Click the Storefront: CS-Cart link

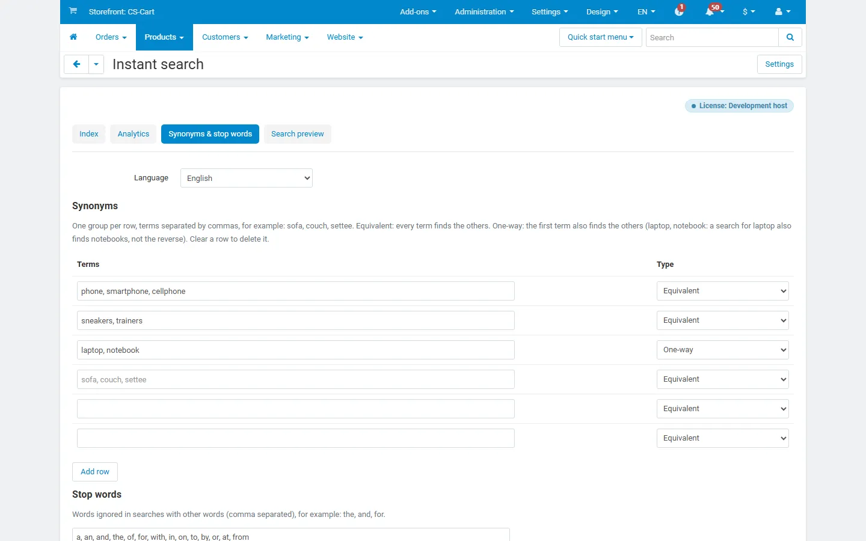click(x=121, y=11)
